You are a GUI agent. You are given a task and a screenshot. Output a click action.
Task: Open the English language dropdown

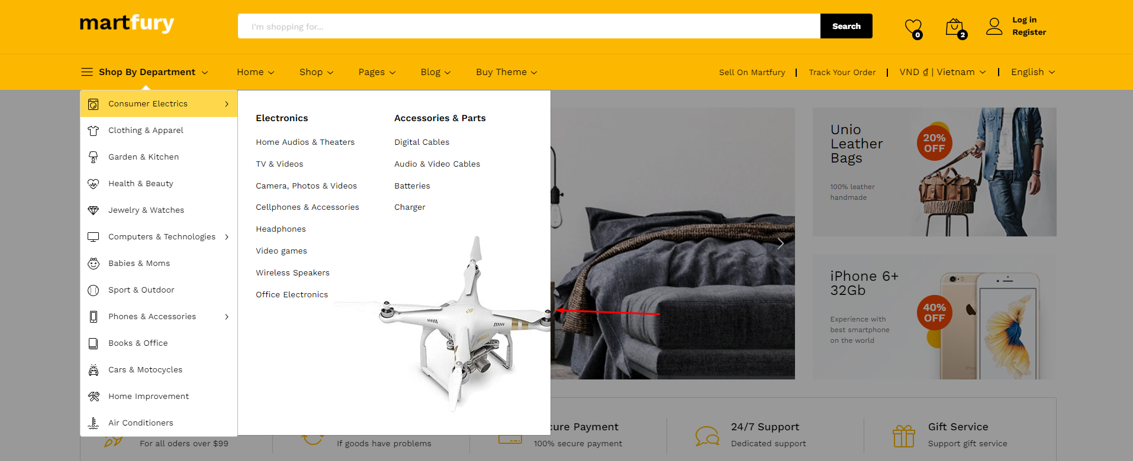[x=1033, y=72]
